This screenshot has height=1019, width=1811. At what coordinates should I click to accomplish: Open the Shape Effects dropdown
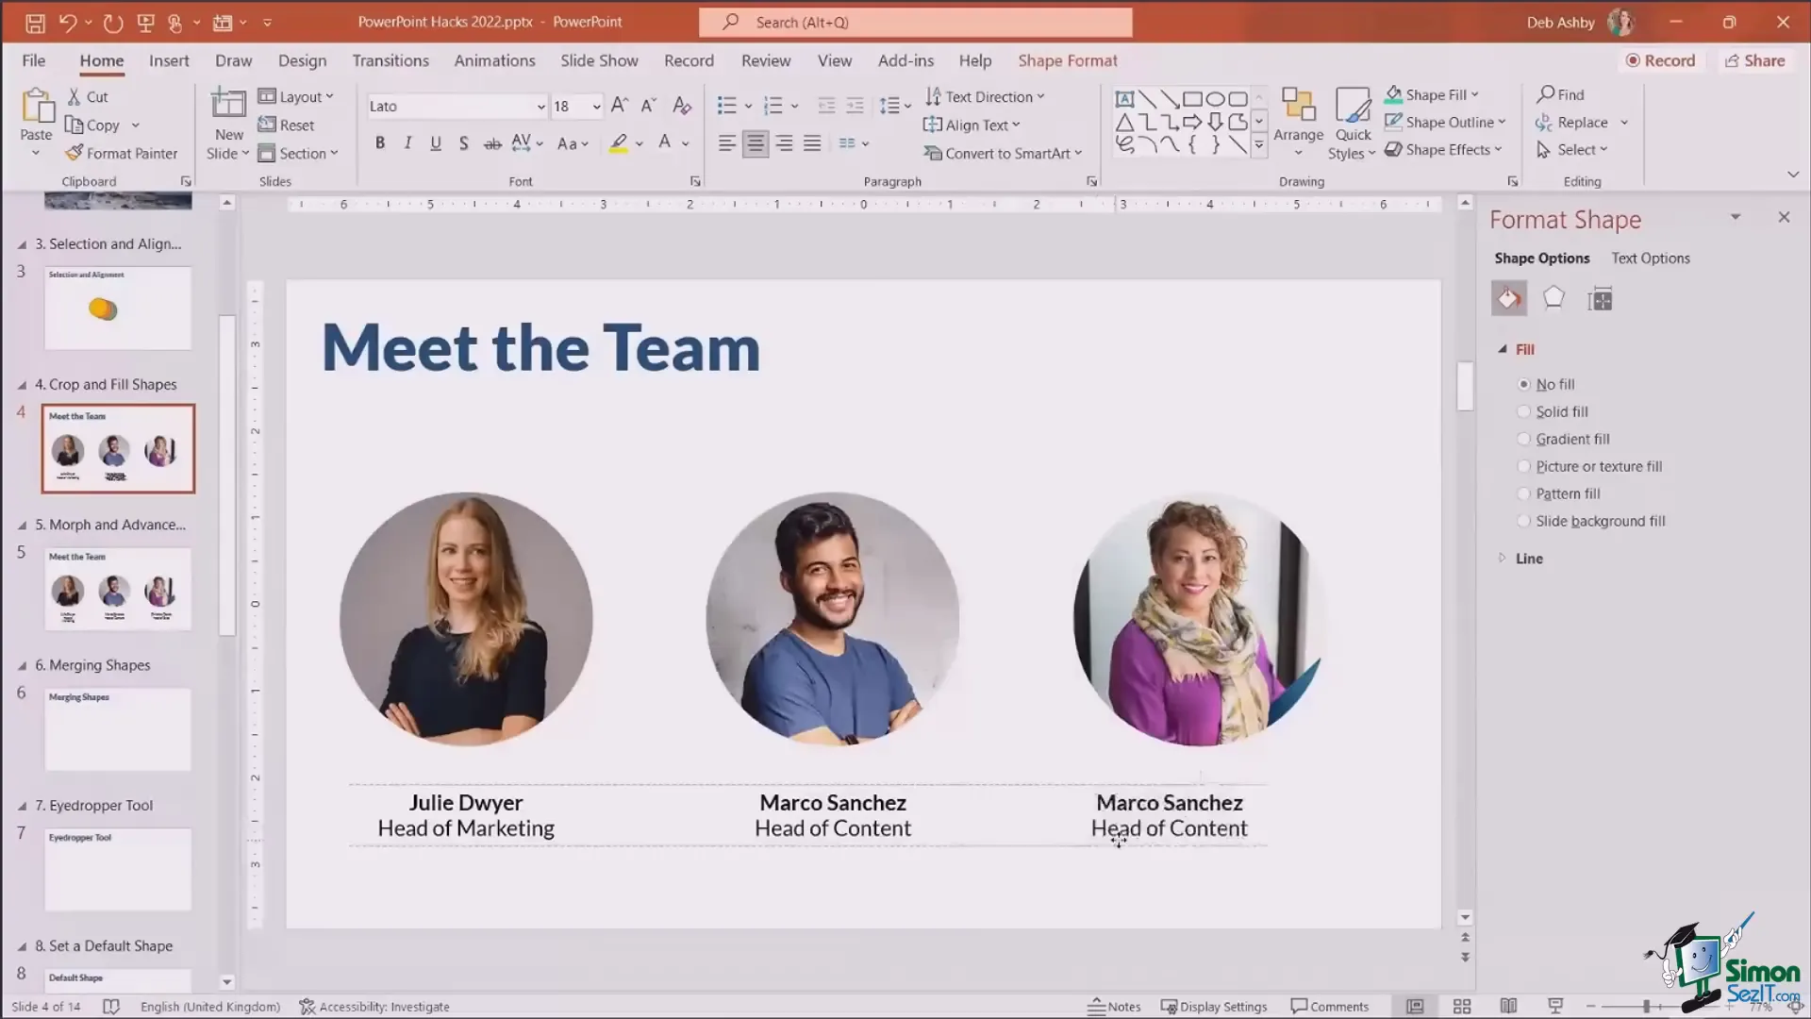point(1443,149)
